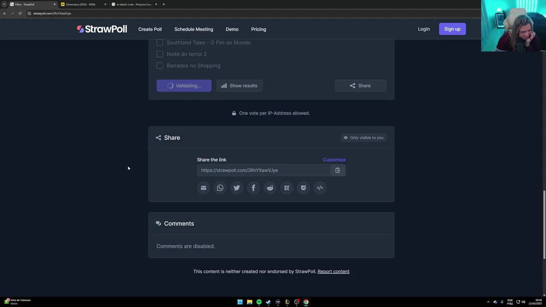The height and width of the screenshot is (307, 546).
Task: Share poll via email icon
Action: pyautogui.click(x=203, y=188)
